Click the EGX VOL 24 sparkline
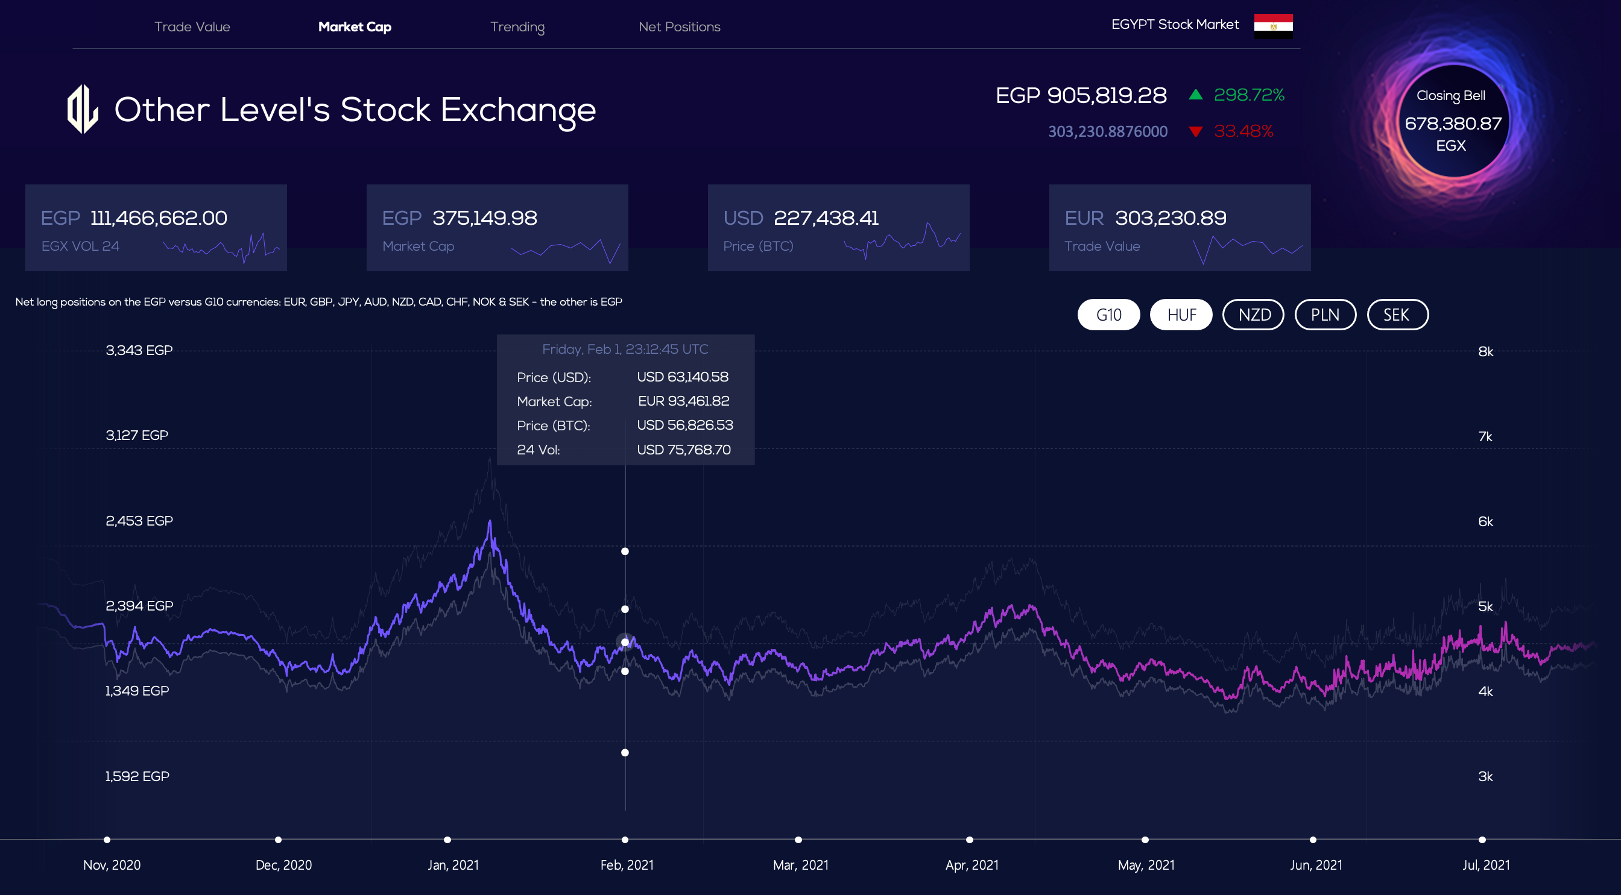Image resolution: width=1621 pixels, height=895 pixels. [x=221, y=247]
